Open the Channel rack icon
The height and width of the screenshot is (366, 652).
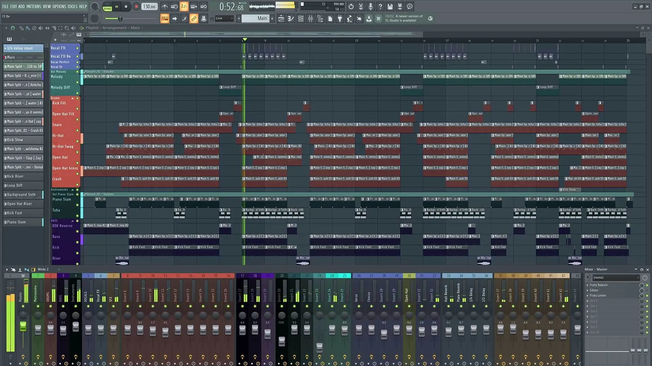[x=301, y=19]
